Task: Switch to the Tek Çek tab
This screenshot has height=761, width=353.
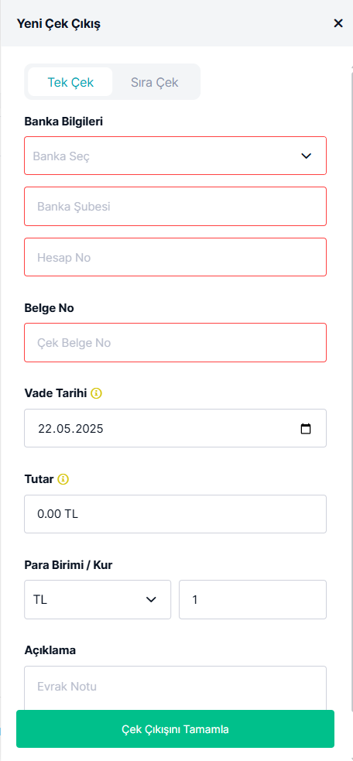Action: (x=70, y=82)
